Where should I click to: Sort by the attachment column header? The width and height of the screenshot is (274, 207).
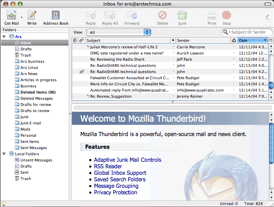[x=81, y=40]
